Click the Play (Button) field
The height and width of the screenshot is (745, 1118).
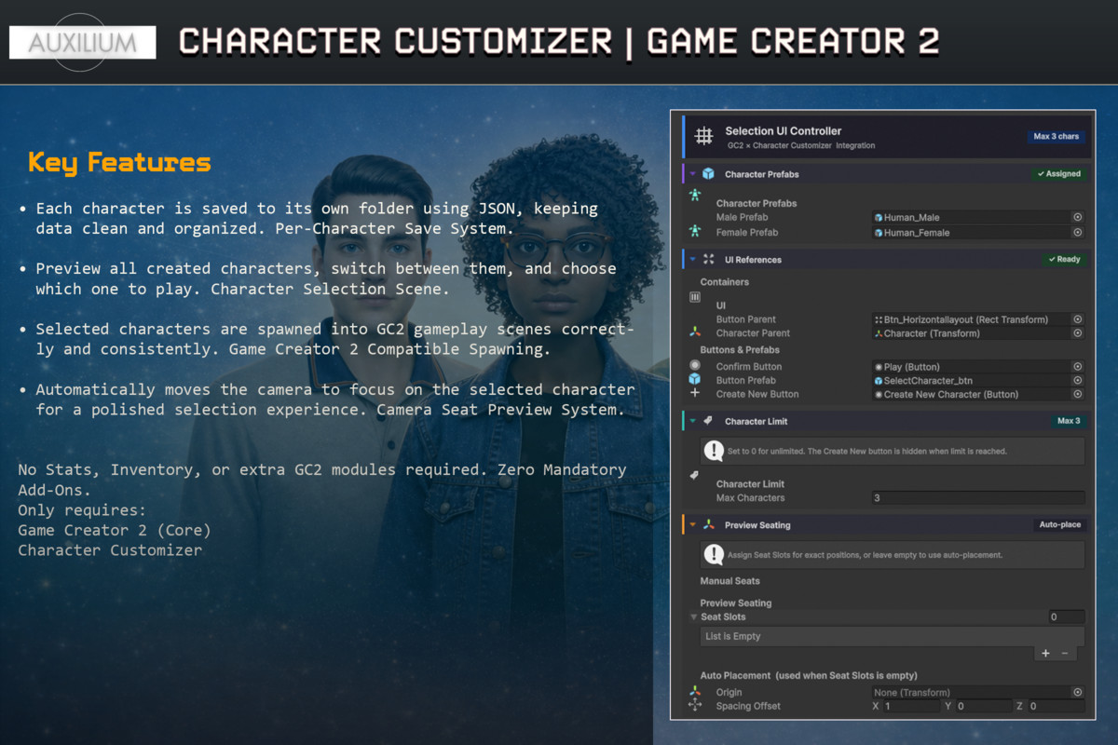point(978,367)
